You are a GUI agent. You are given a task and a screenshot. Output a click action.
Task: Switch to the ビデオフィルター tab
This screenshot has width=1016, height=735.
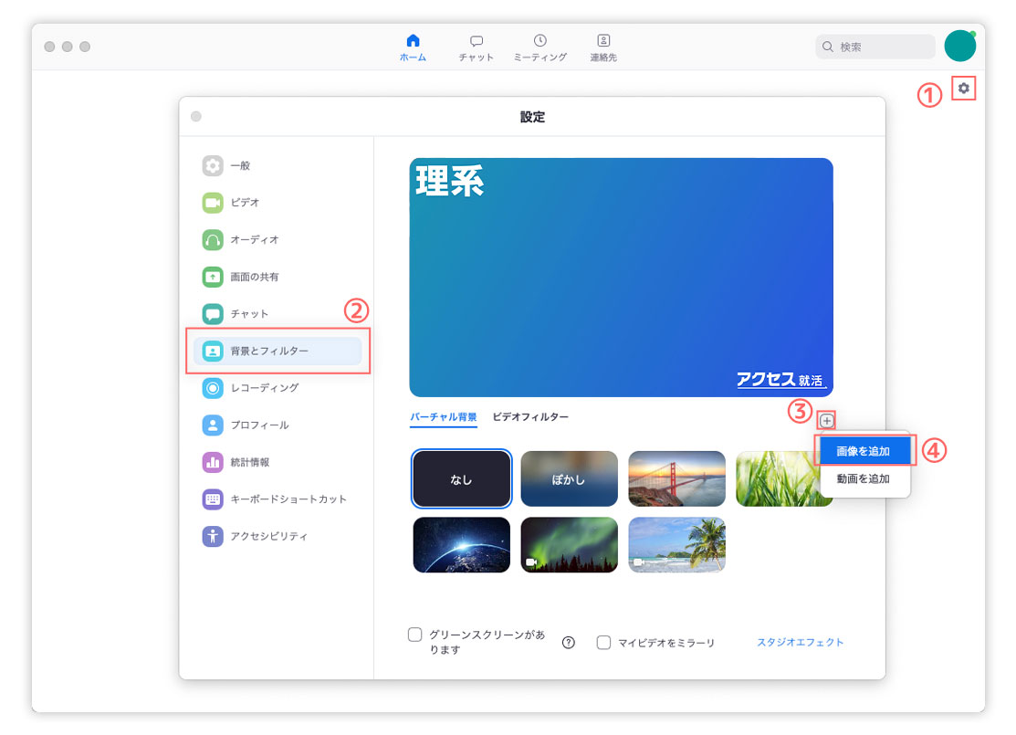[x=530, y=416]
